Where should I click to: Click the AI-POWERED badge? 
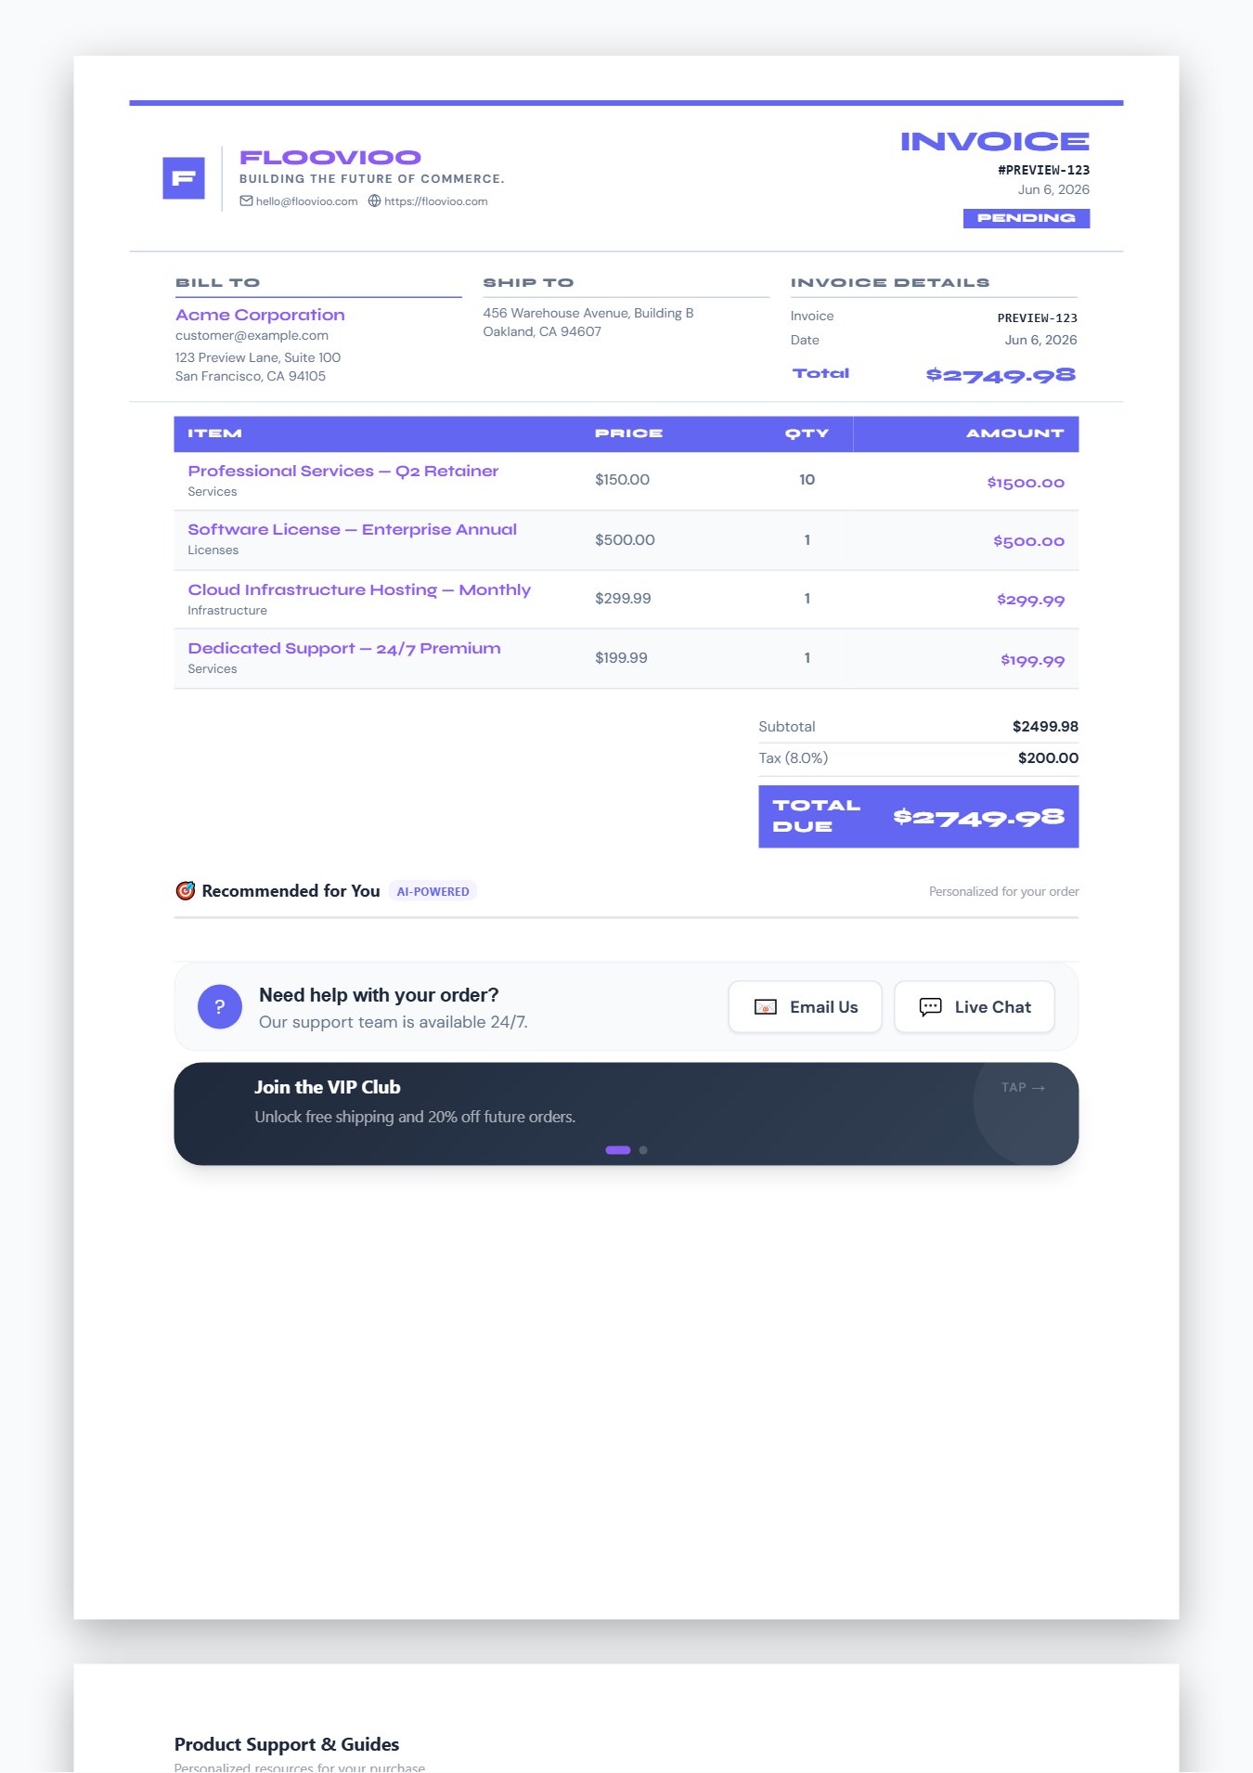tap(433, 891)
